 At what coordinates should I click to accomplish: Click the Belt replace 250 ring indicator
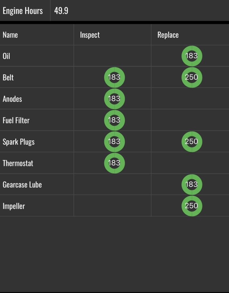tap(192, 77)
